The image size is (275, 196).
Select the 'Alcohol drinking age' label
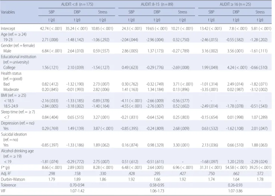coord(17,151)
